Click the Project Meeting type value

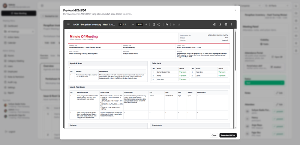(x=129, y=47)
